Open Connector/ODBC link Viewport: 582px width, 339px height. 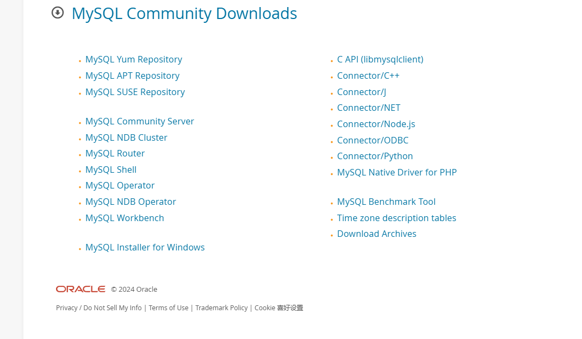tap(373, 140)
